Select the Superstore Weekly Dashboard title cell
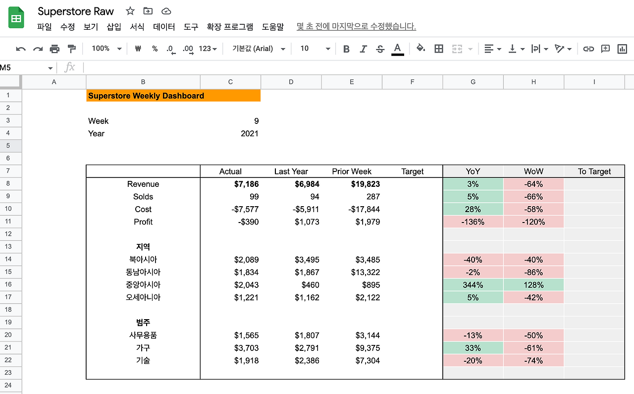Screen dimensions: 634x394 pos(173,96)
